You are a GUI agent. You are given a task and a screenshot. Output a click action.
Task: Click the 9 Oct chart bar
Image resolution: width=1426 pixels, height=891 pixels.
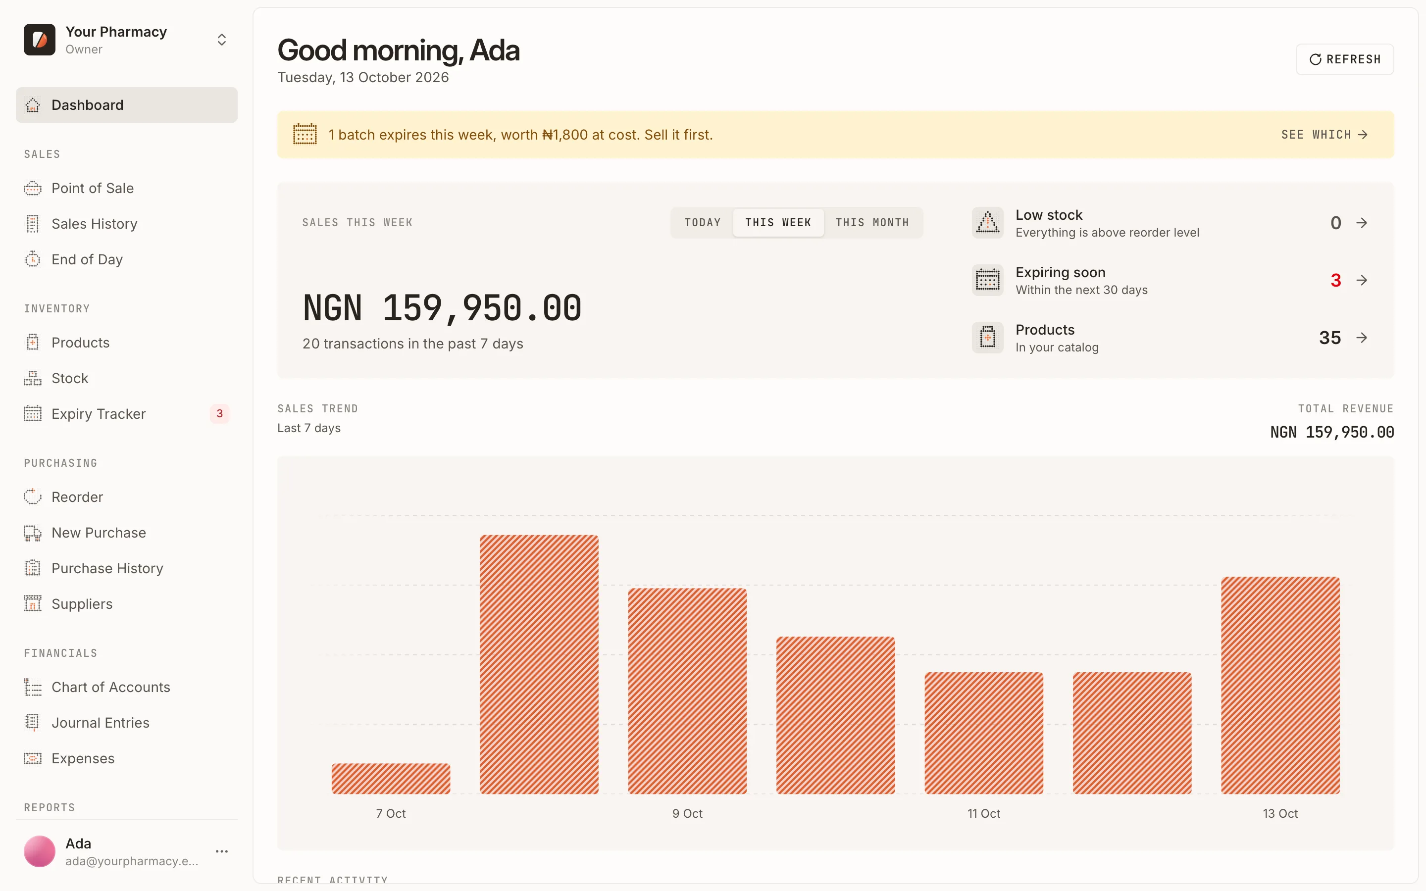pos(687,691)
